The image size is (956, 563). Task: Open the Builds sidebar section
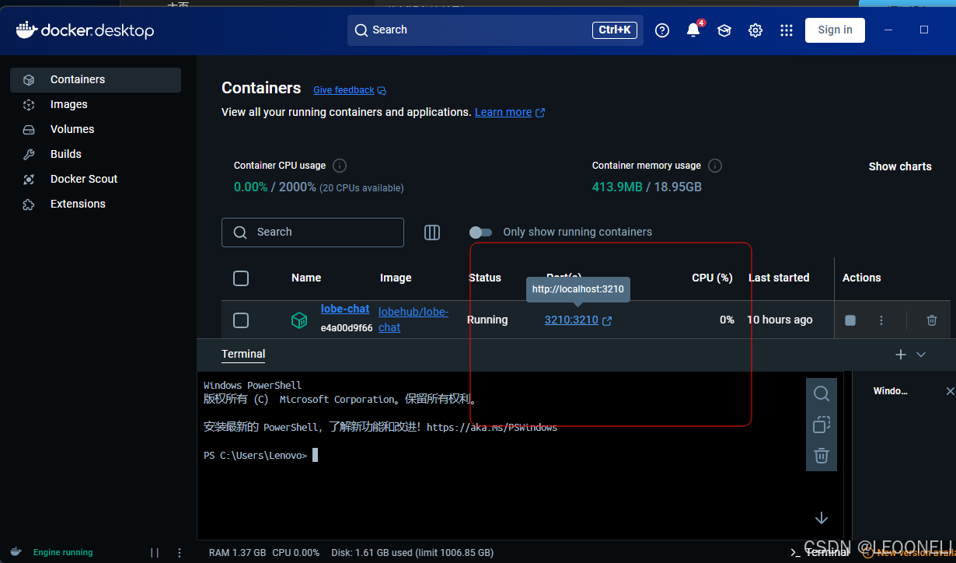coord(96,154)
